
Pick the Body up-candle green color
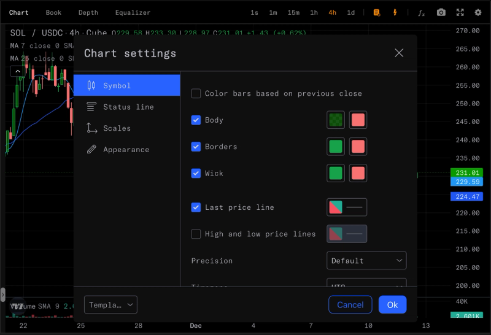[336, 120]
